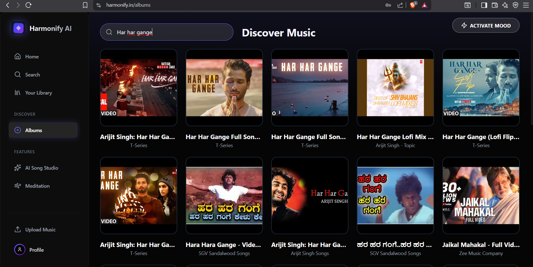
Task: Click the magnifier icon in search box
Action: (x=109, y=32)
